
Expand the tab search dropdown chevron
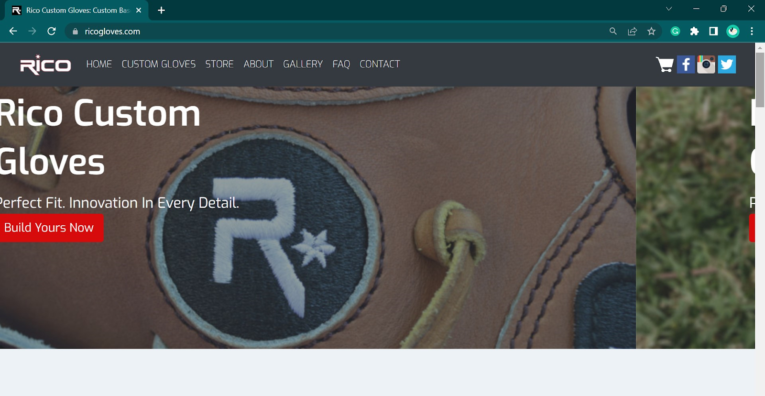(x=669, y=9)
